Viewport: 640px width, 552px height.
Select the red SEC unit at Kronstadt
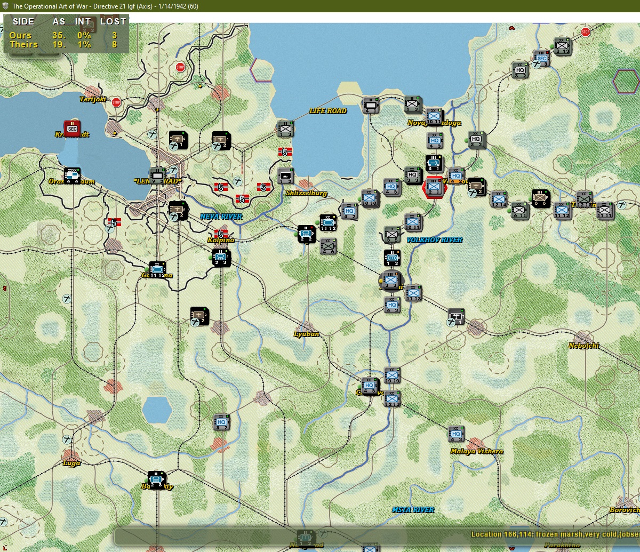(x=72, y=127)
